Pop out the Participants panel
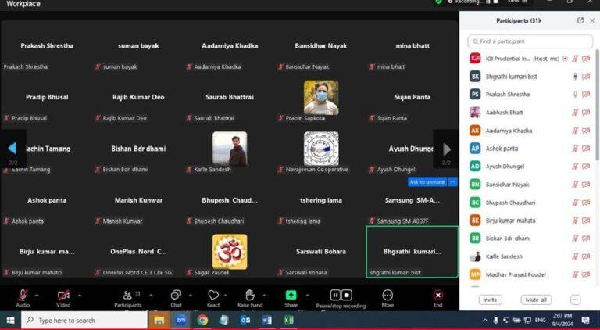 (x=580, y=20)
